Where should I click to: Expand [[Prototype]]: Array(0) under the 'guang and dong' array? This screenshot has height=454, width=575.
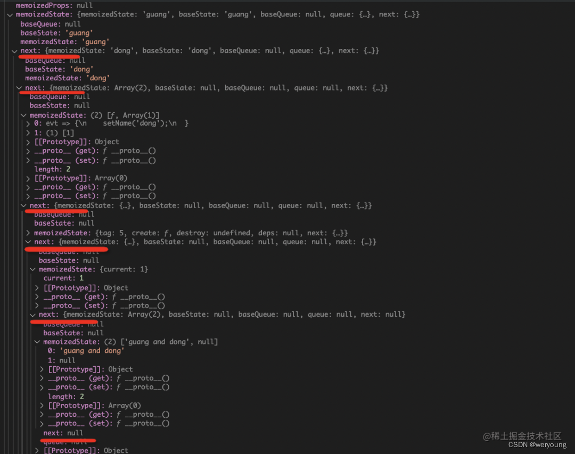click(42, 406)
